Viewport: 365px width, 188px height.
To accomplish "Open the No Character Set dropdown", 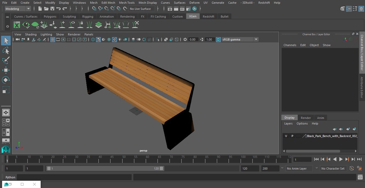I will point(333,169).
